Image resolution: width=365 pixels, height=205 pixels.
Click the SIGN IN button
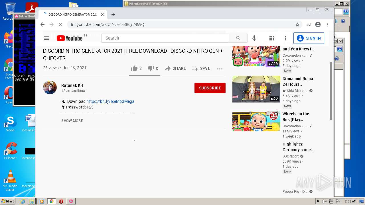click(309, 38)
